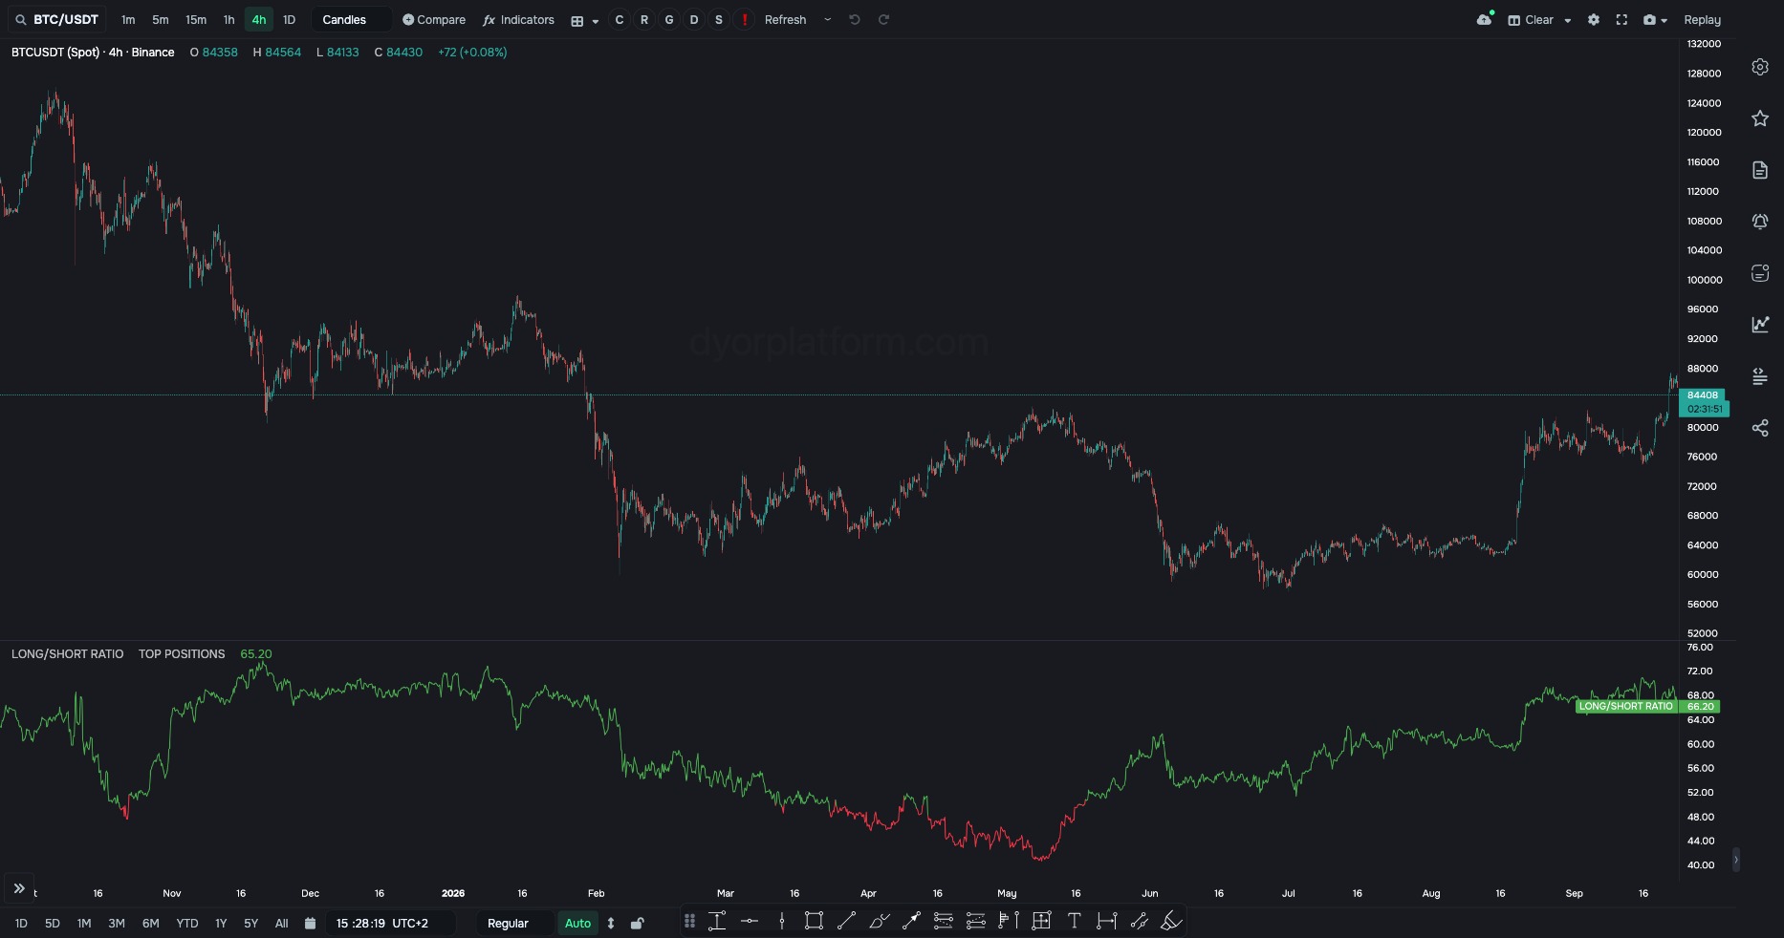The height and width of the screenshot is (938, 1784).
Task: Toggle the G overlay button
Action: 669,19
